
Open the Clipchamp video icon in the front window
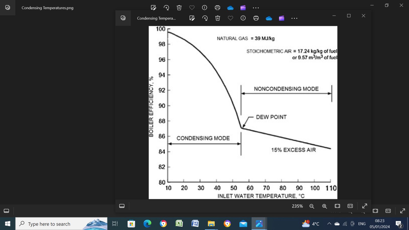281,18
